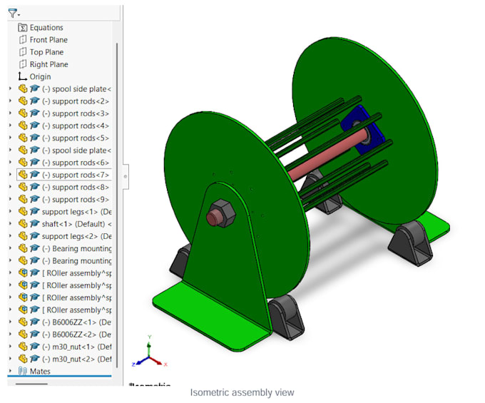
Task: Select the Right Plane icon
Action: [x=23, y=64]
